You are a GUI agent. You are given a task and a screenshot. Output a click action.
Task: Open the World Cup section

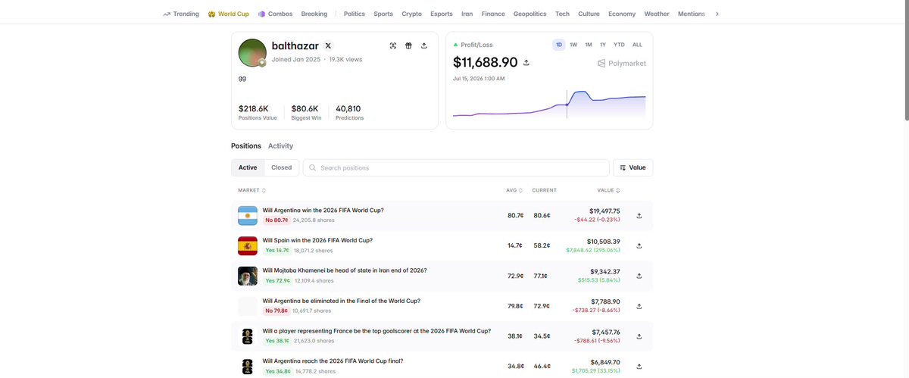coord(228,14)
